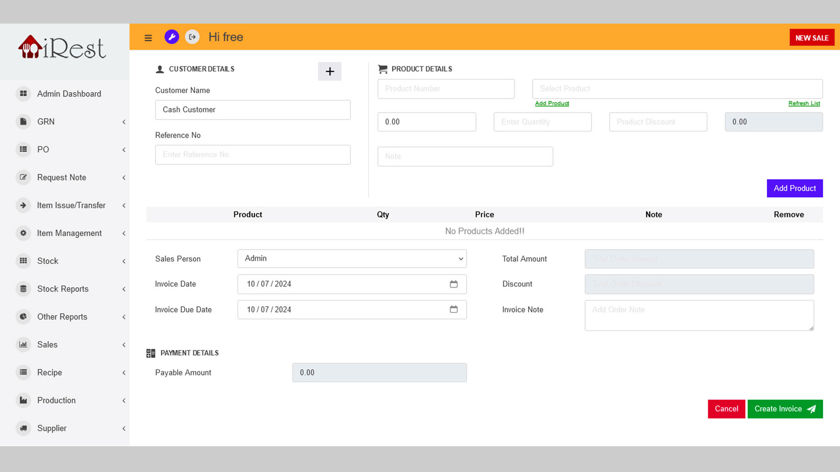Click the NEW SALE button
This screenshot has width=840, height=472.
[x=812, y=38]
